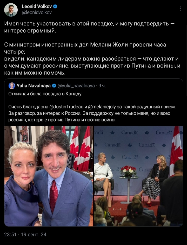Screen dimensions: 187x245
Task: Open the poster's profile picture
Action: (11, 10)
